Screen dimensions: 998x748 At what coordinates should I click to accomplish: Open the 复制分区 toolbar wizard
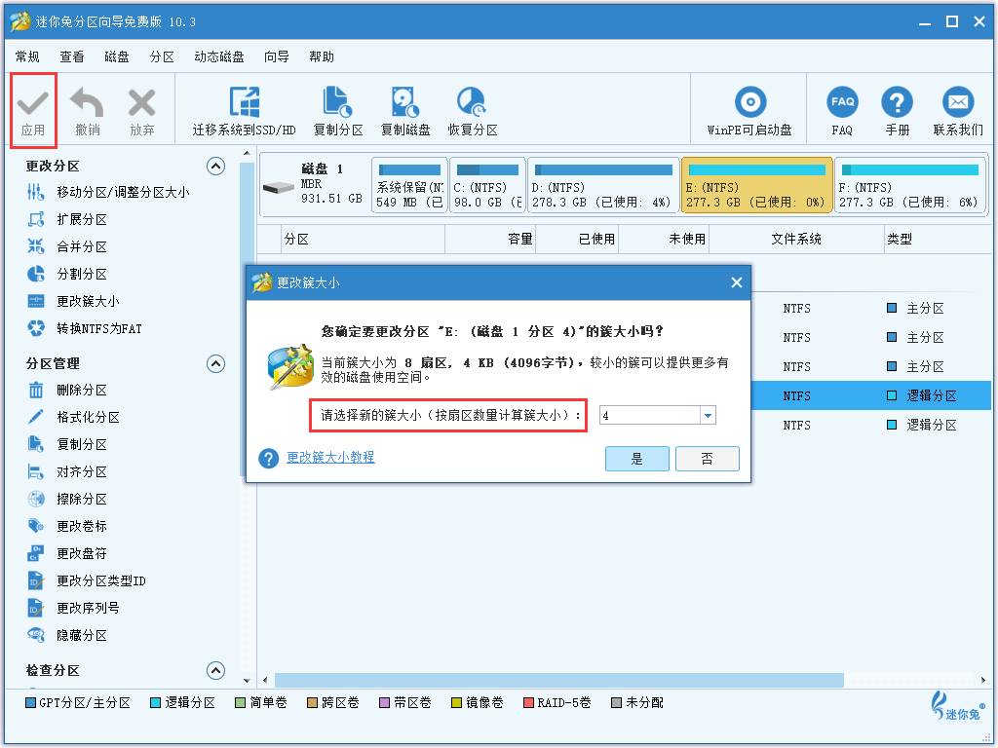click(x=338, y=111)
